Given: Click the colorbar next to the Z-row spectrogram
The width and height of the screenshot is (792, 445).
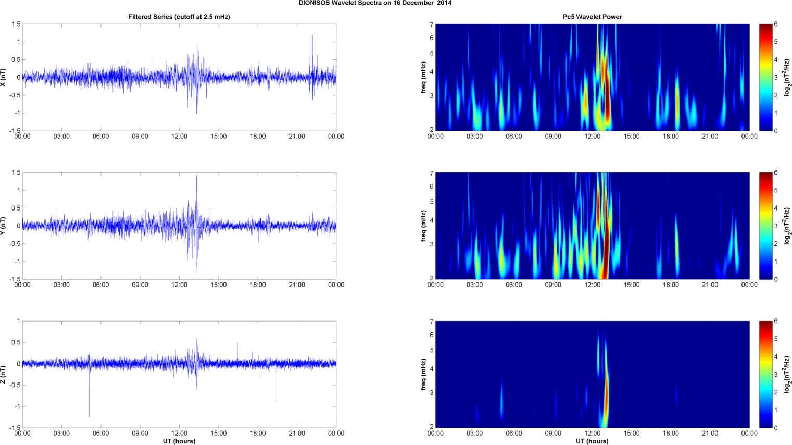Looking at the screenshot, I should (765, 375).
